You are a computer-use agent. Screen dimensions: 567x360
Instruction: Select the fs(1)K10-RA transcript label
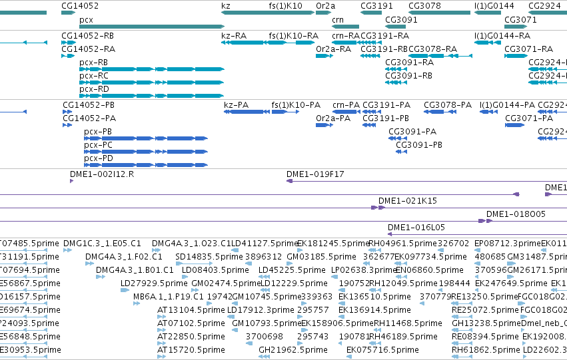tap(293, 36)
